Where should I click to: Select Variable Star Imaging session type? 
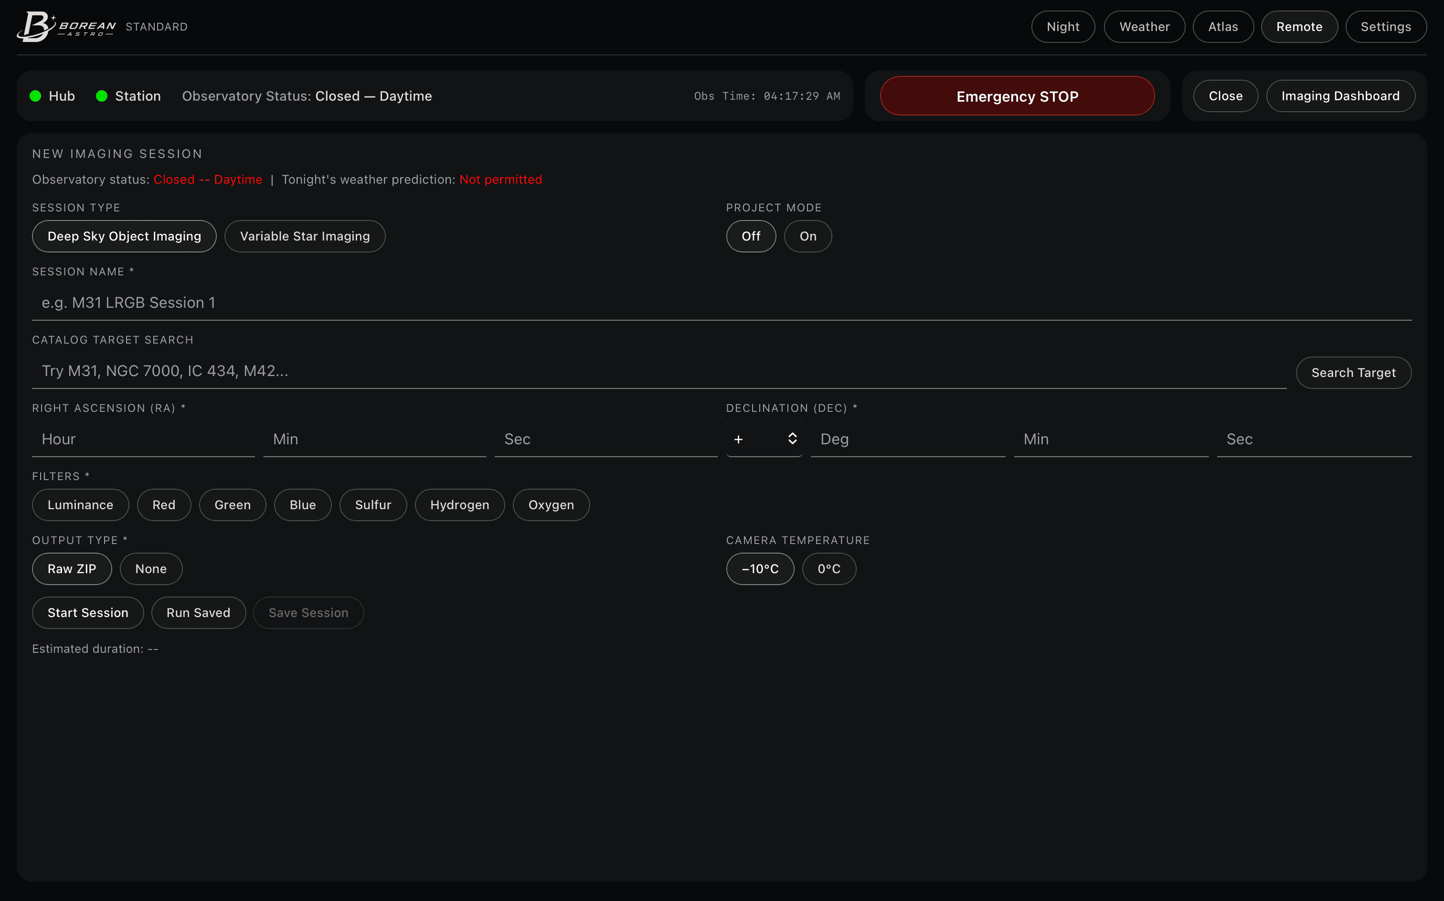(x=305, y=237)
